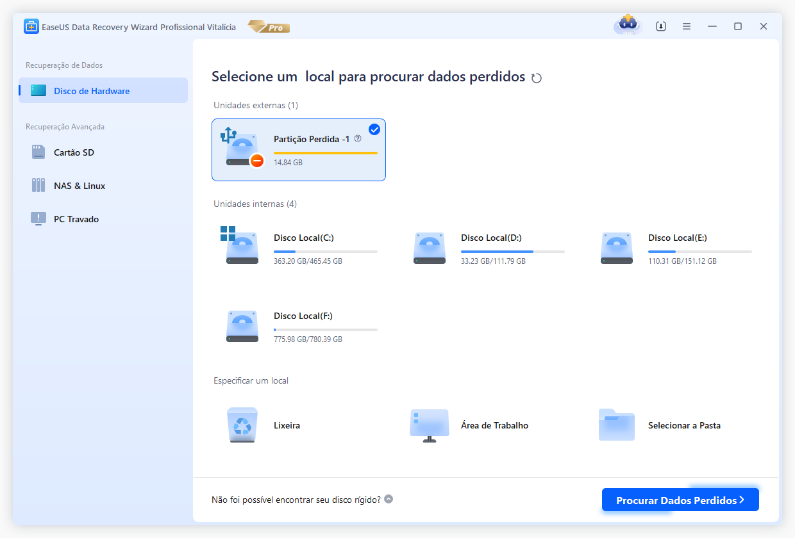Deselect the Partição Perdida -1 drive checkmark
The height and width of the screenshot is (538, 795).
coord(374,129)
